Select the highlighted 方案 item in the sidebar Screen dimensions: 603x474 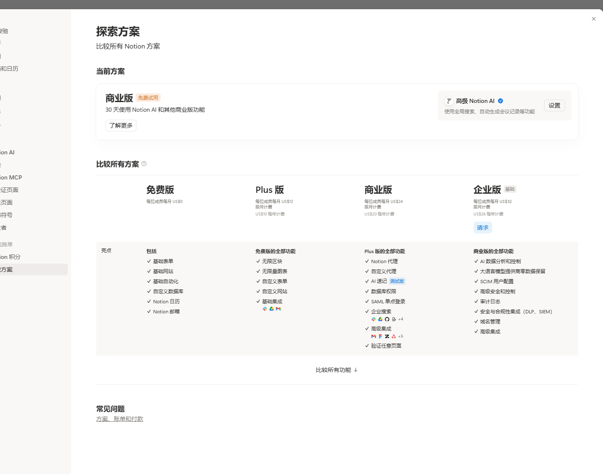pos(33,269)
